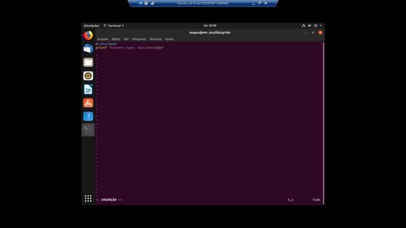Click the signal strength icon on VM bar

point(152,3)
